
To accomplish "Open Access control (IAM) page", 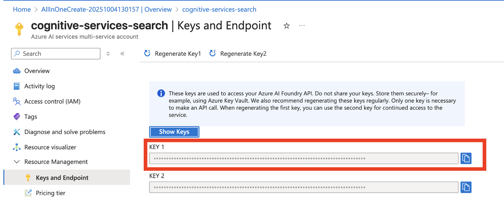I will (52, 101).
